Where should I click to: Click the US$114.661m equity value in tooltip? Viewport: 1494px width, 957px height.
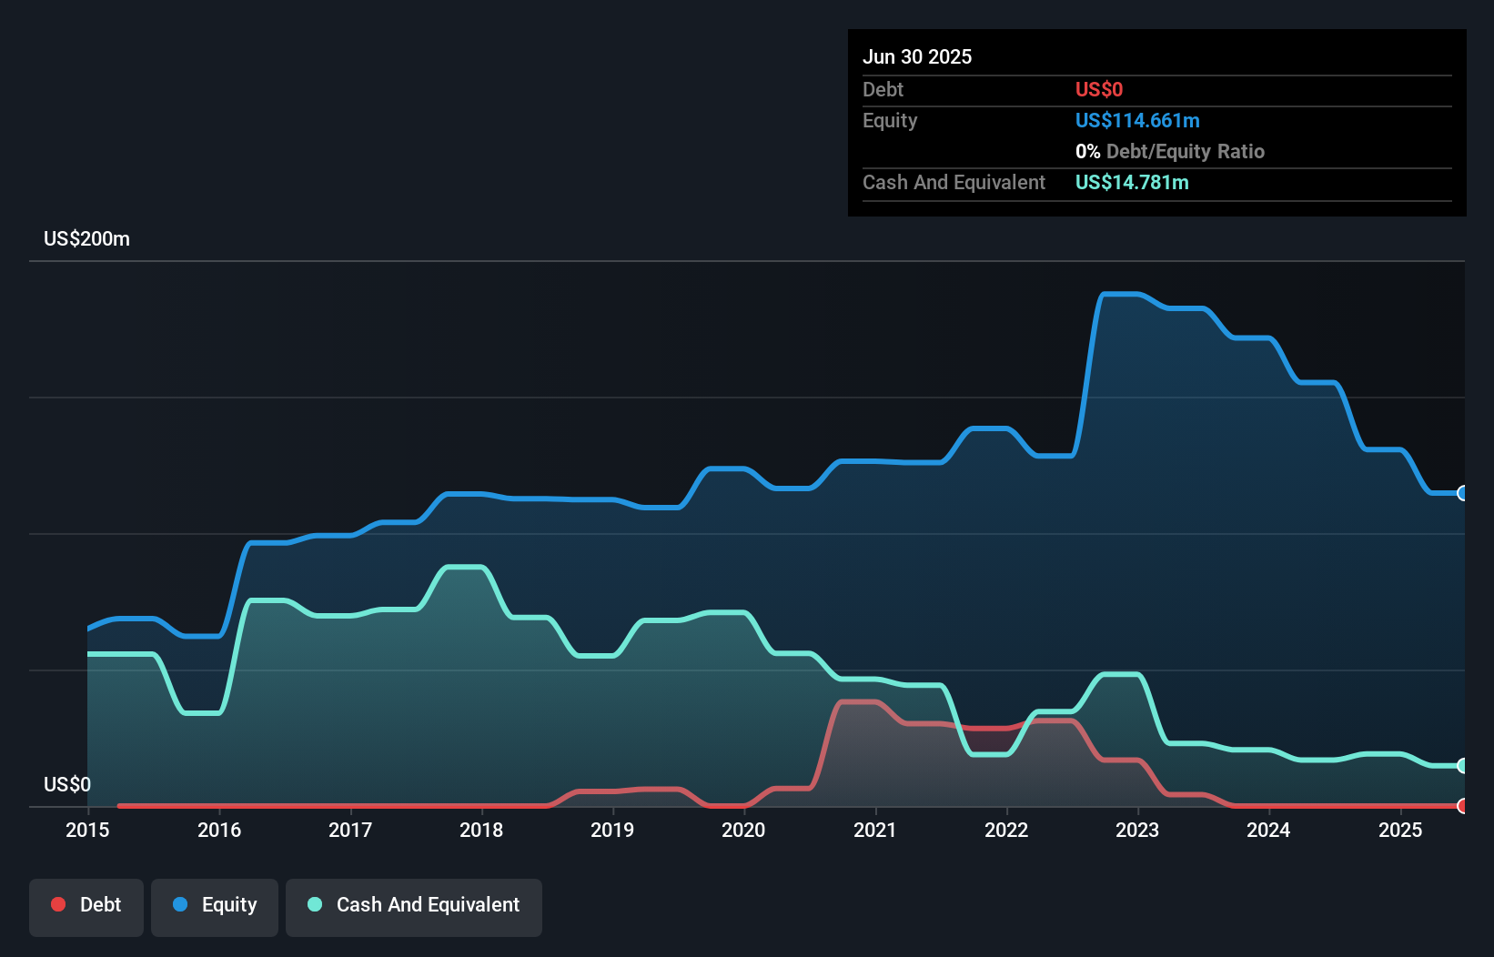(1137, 120)
